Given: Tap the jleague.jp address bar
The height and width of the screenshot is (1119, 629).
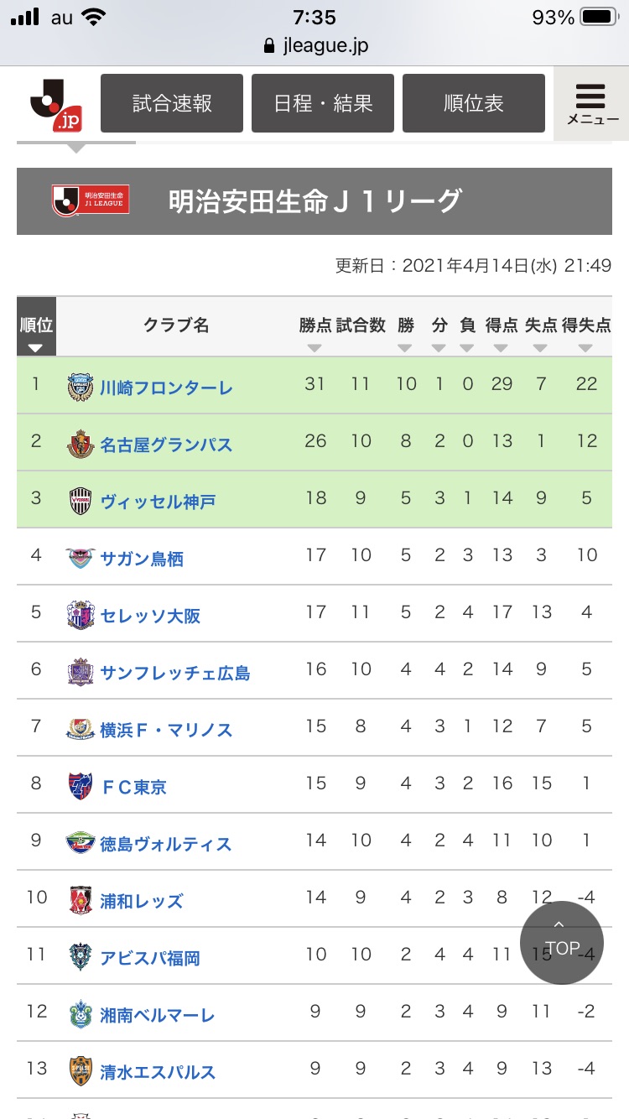Looking at the screenshot, I should [x=315, y=45].
